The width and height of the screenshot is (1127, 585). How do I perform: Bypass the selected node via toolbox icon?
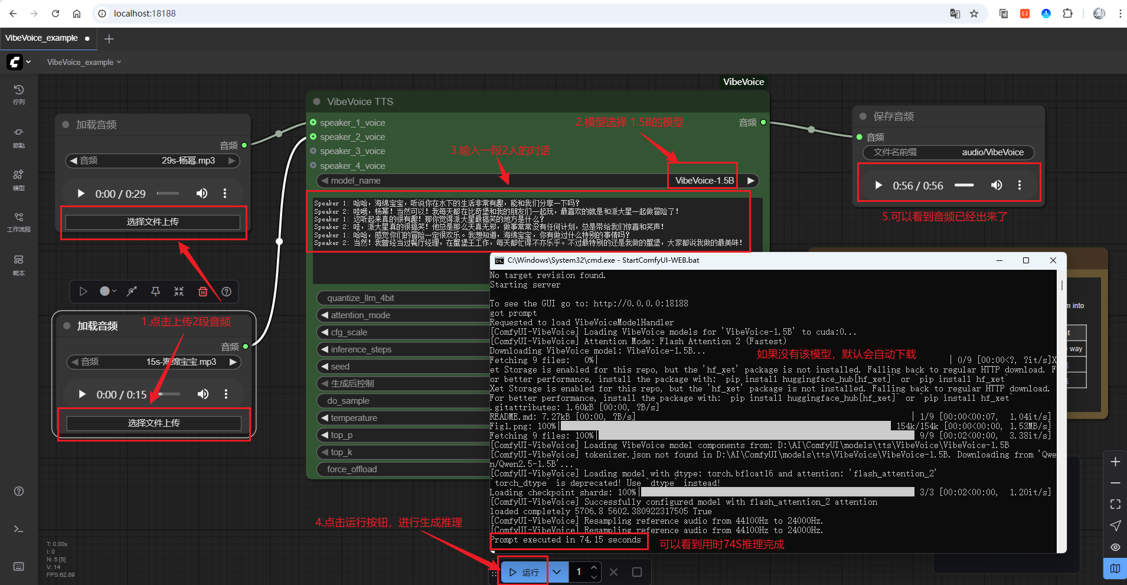point(132,291)
